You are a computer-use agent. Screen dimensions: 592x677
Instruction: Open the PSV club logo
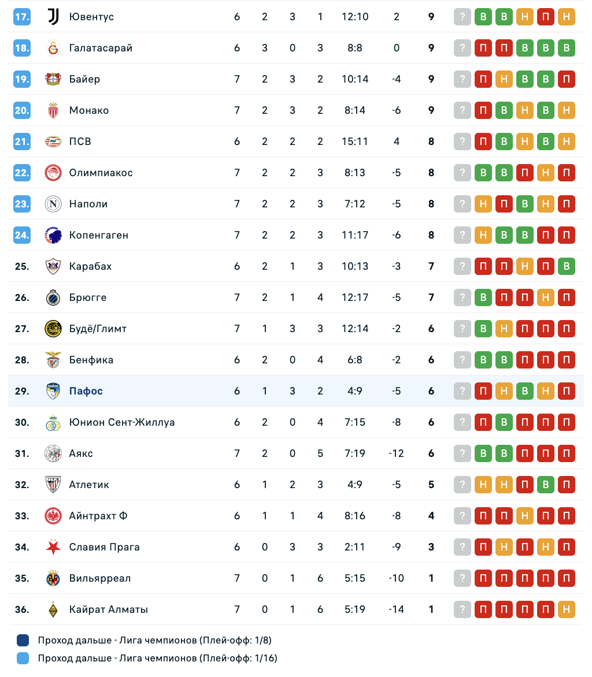pos(53,142)
